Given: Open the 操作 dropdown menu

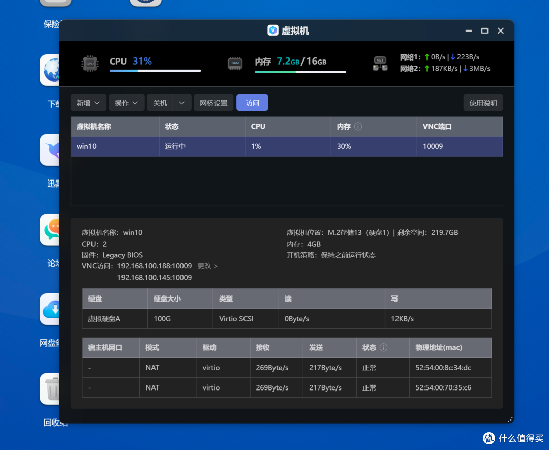Looking at the screenshot, I should click(x=127, y=102).
